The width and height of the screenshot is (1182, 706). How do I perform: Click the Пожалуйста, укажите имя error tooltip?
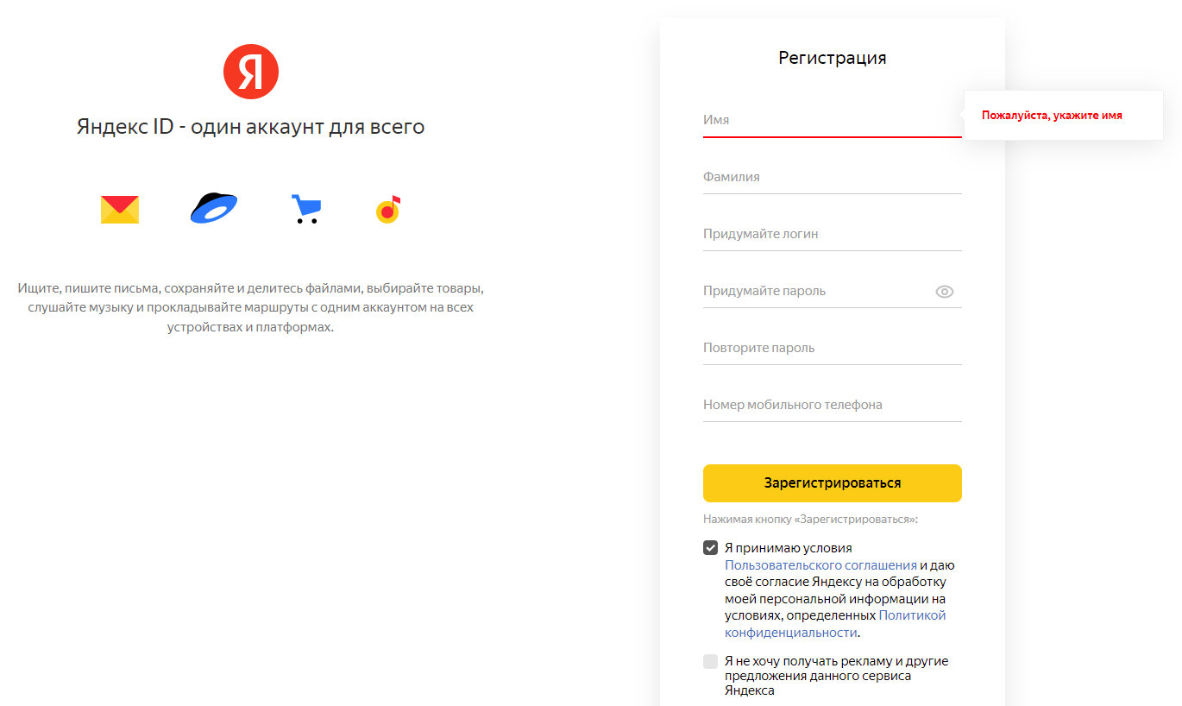[1063, 116]
